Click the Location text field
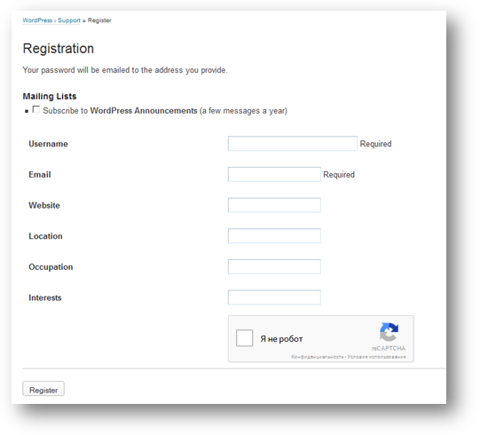This screenshot has height=435, width=480. pyautogui.click(x=274, y=235)
